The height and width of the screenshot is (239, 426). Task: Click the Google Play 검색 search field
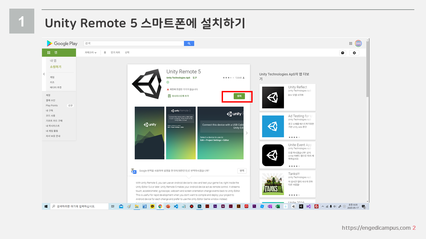(x=133, y=43)
